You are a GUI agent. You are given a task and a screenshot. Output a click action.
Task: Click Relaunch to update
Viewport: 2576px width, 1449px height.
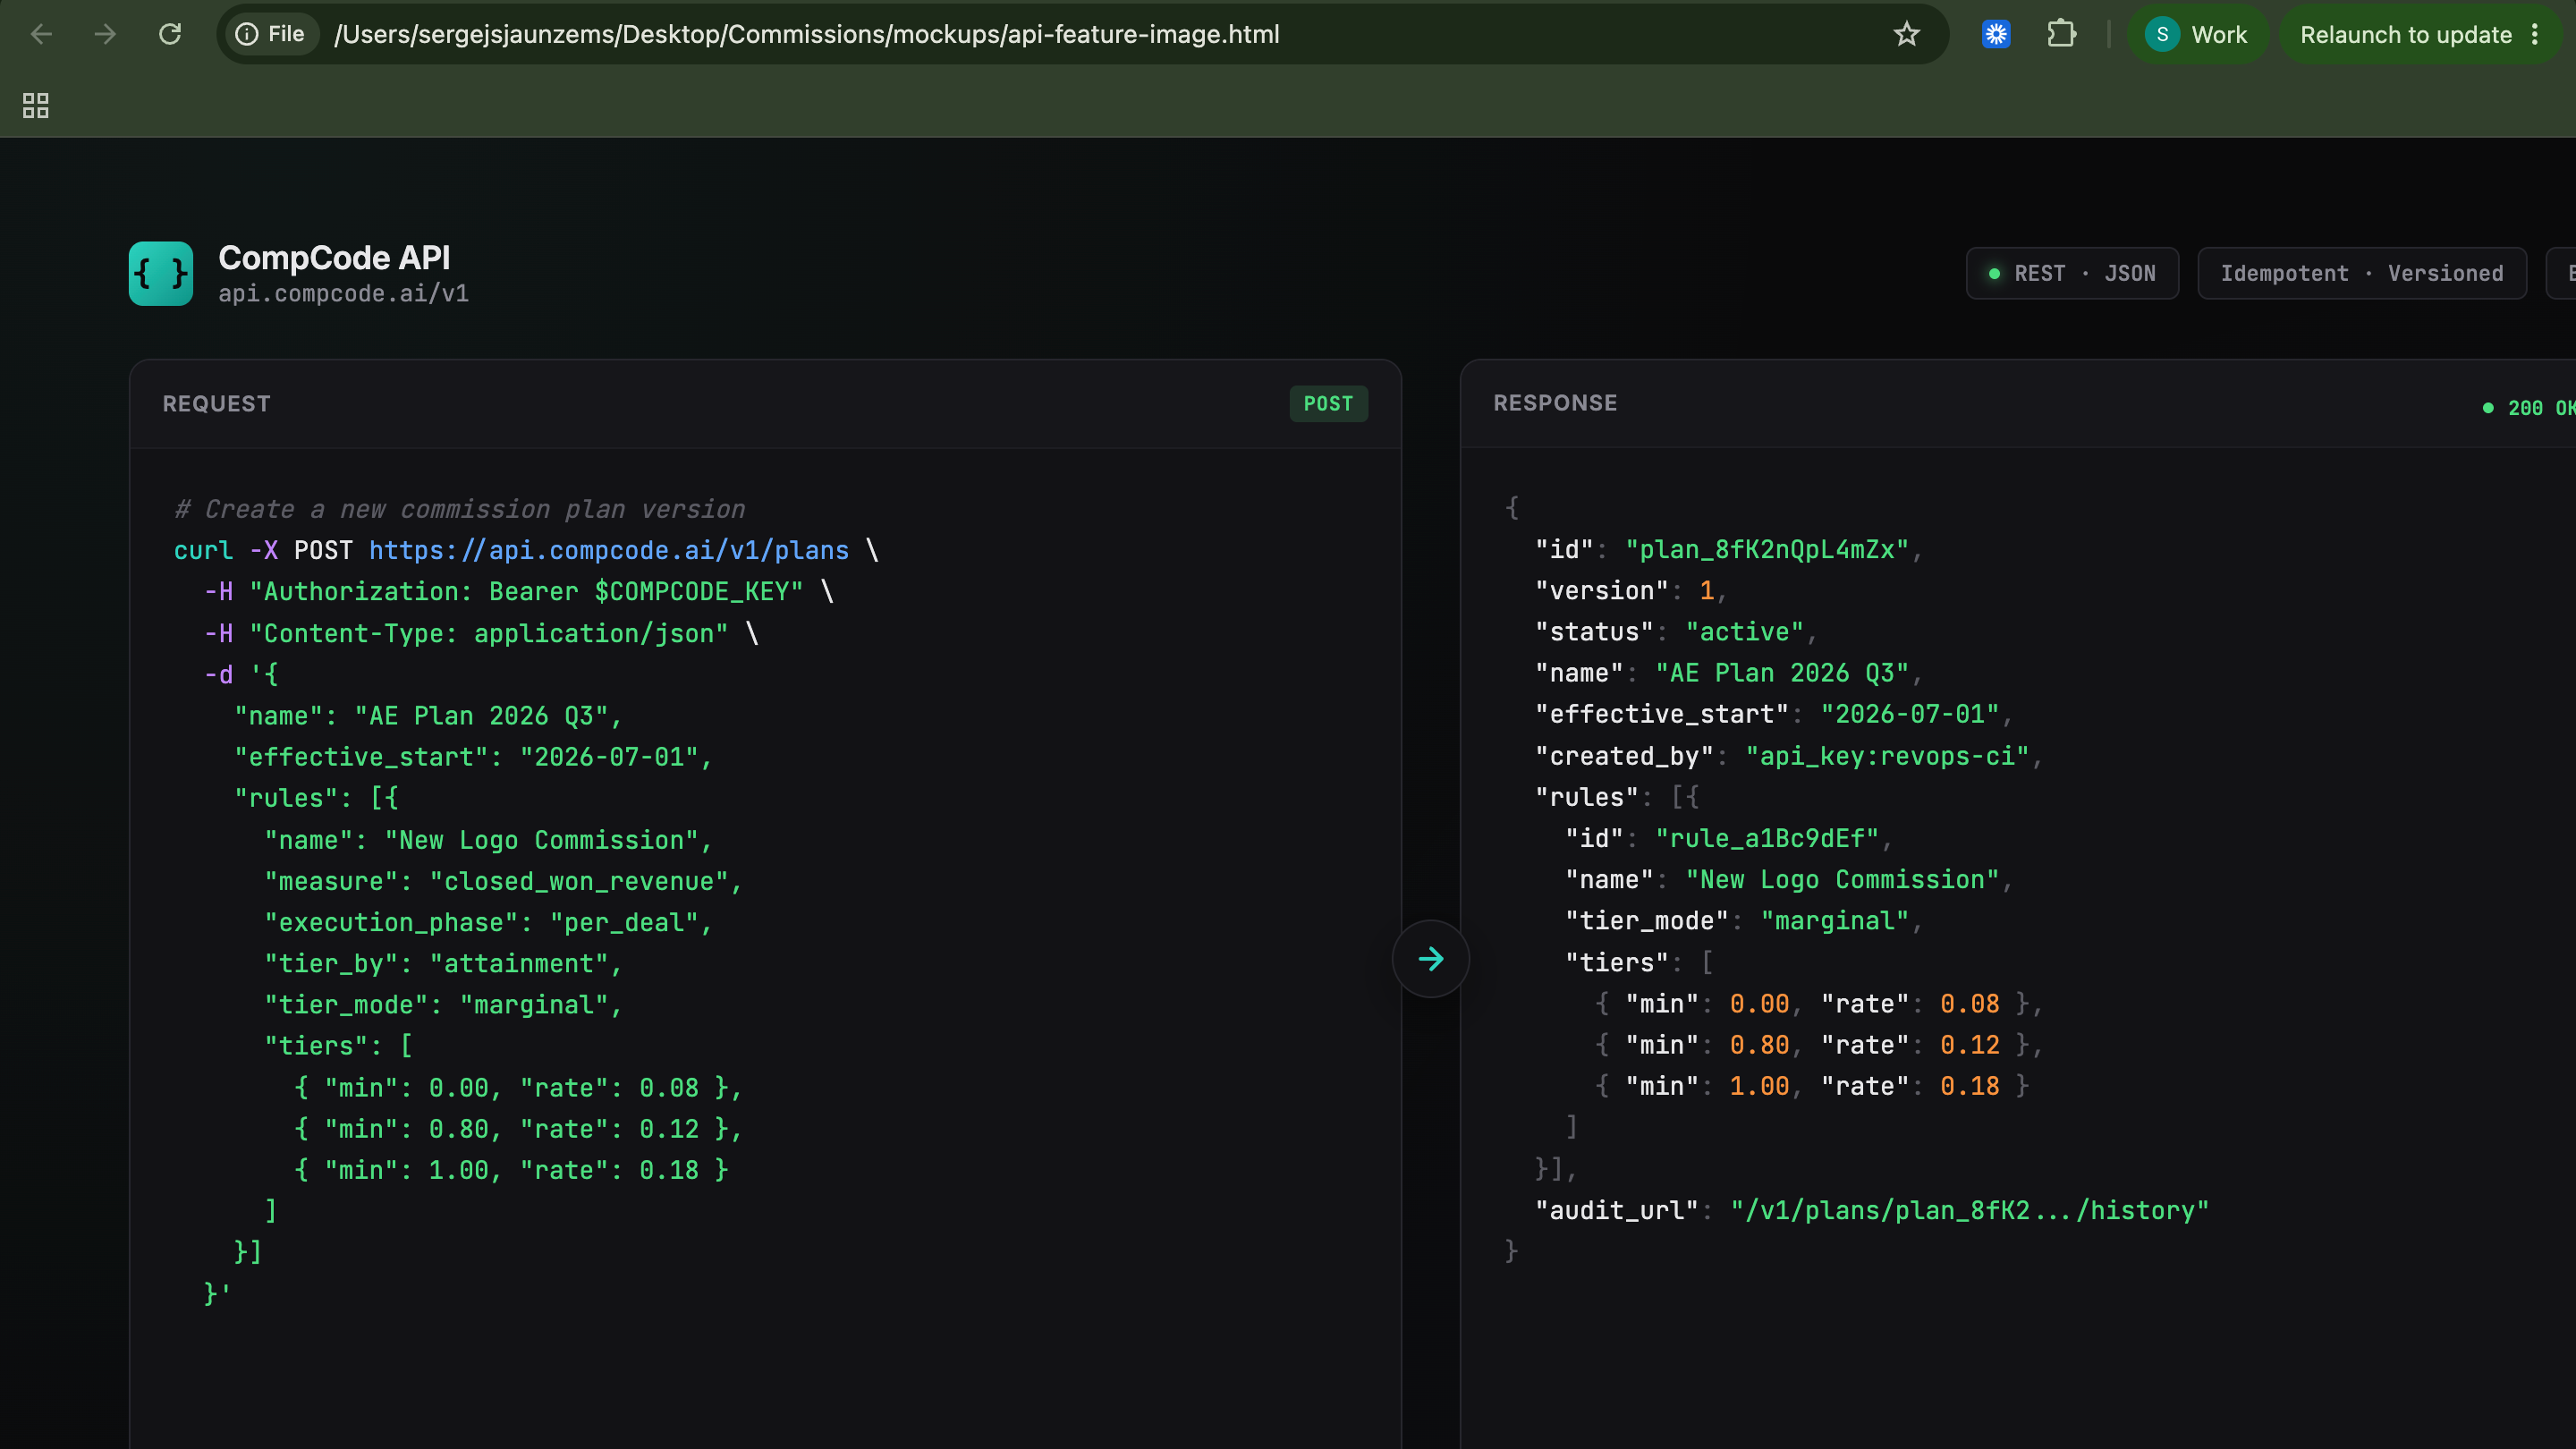[x=2406, y=35]
